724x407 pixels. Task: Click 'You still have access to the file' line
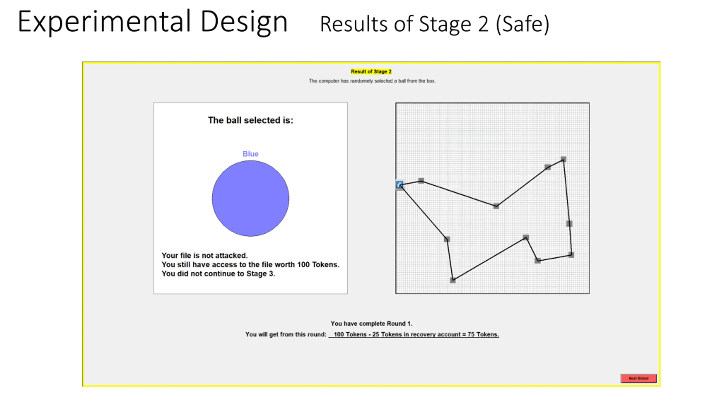250,265
